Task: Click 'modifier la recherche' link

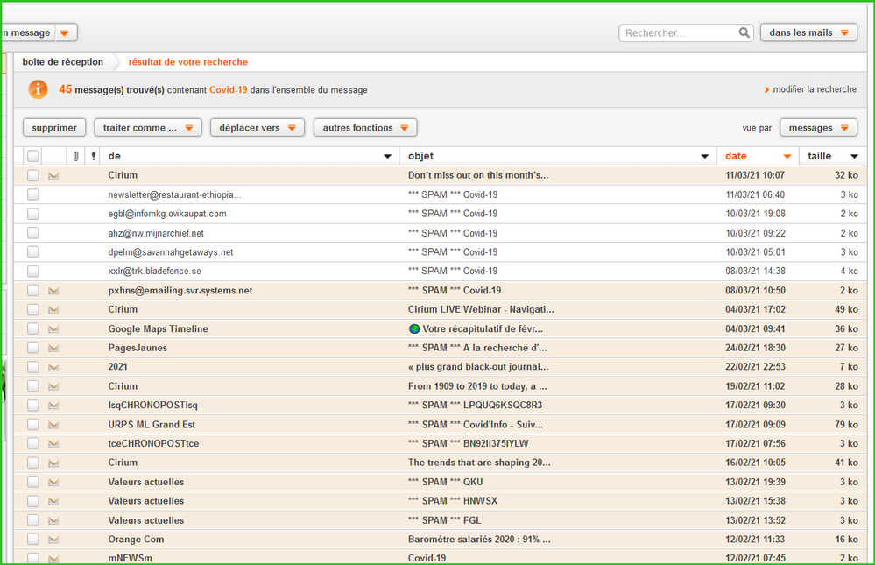Action: coord(814,89)
